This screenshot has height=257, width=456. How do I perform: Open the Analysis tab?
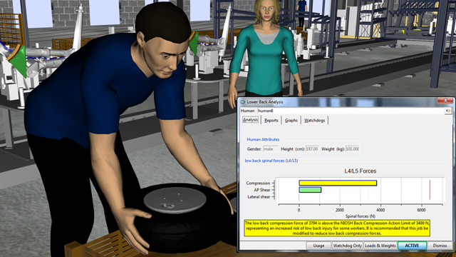250,120
